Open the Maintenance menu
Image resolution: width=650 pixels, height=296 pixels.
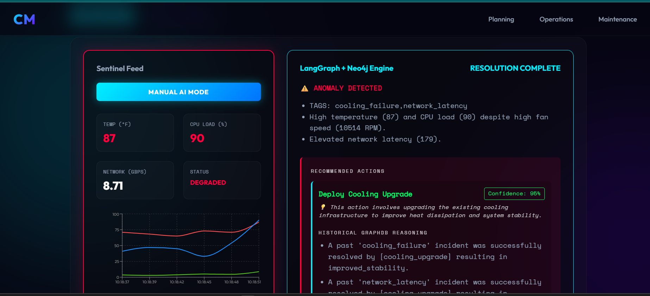pos(618,19)
